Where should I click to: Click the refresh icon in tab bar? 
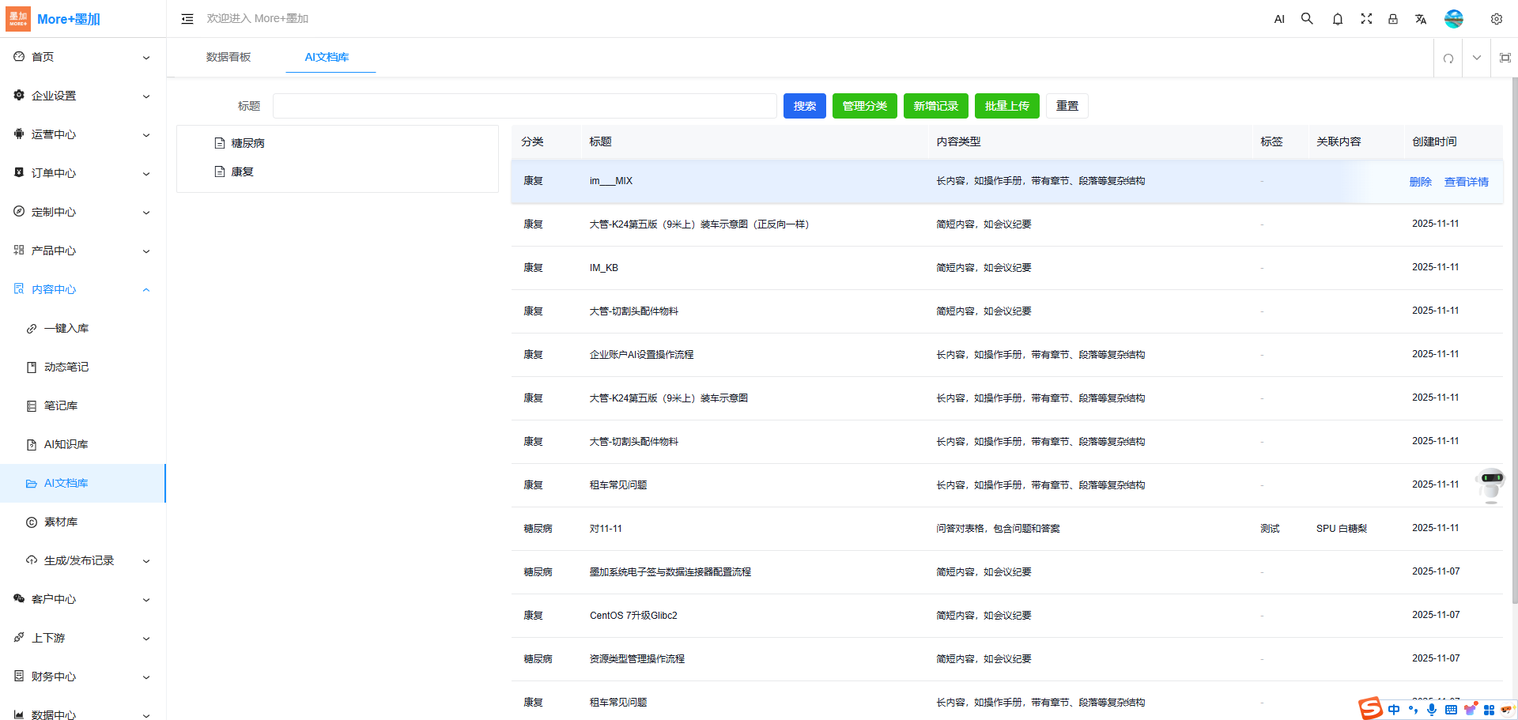[1448, 58]
